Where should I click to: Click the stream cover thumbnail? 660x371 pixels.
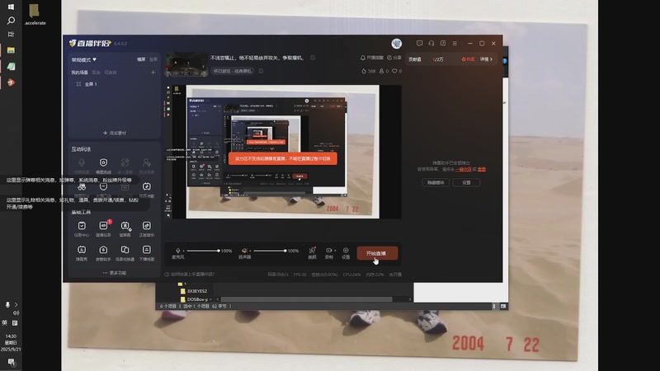[x=186, y=64]
